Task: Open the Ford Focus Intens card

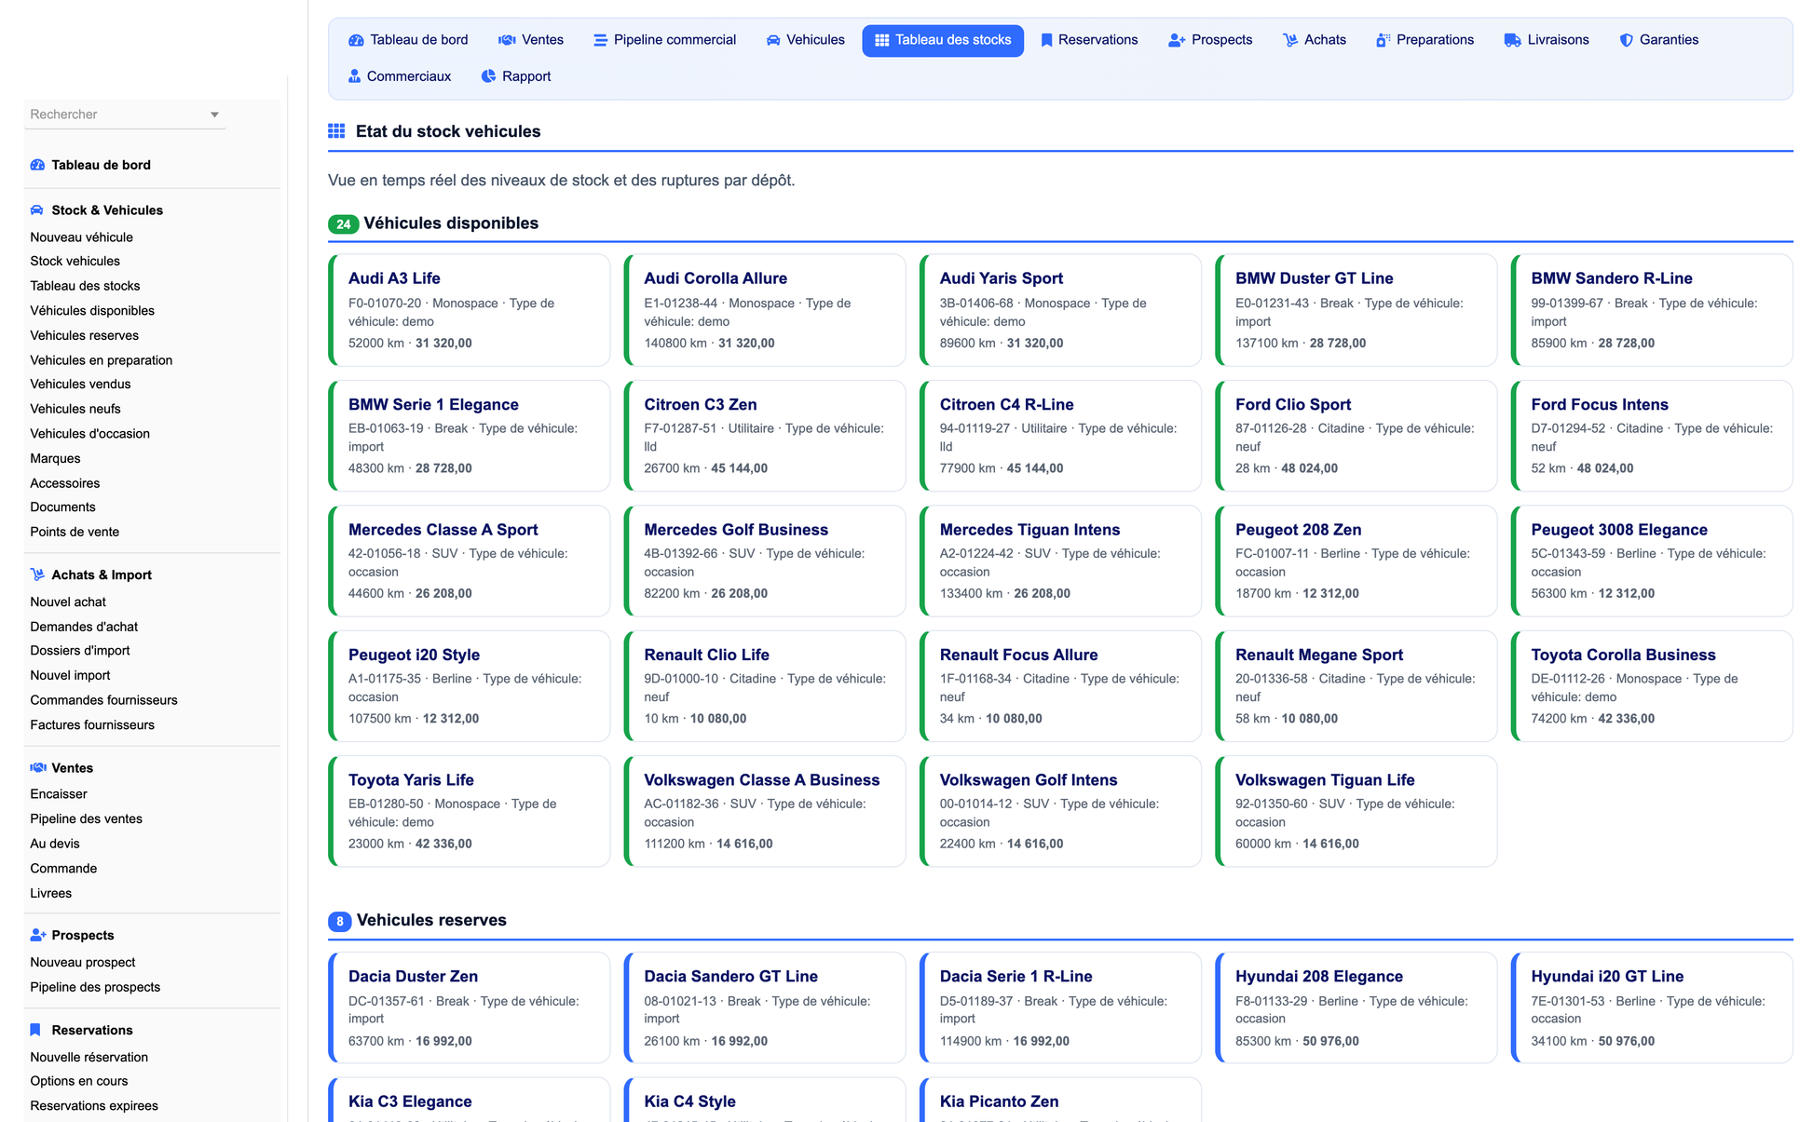Action: 1652,436
